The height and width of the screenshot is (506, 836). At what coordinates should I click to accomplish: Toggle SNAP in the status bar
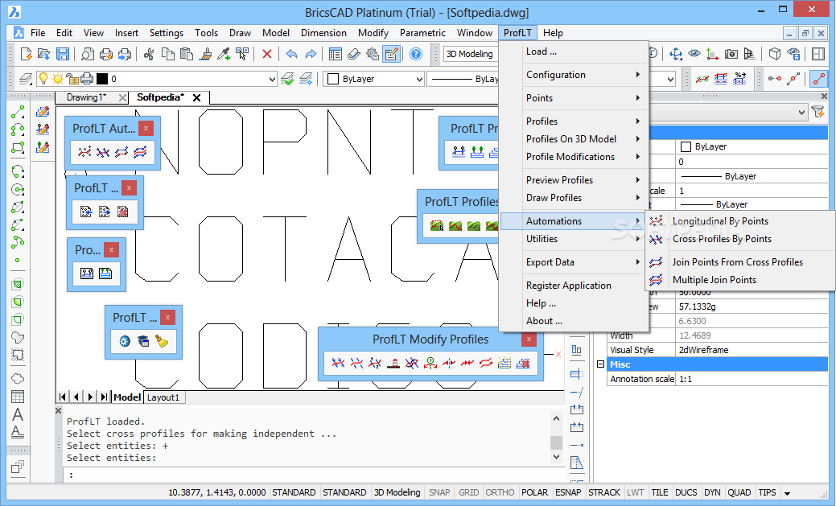click(x=439, y=492)
